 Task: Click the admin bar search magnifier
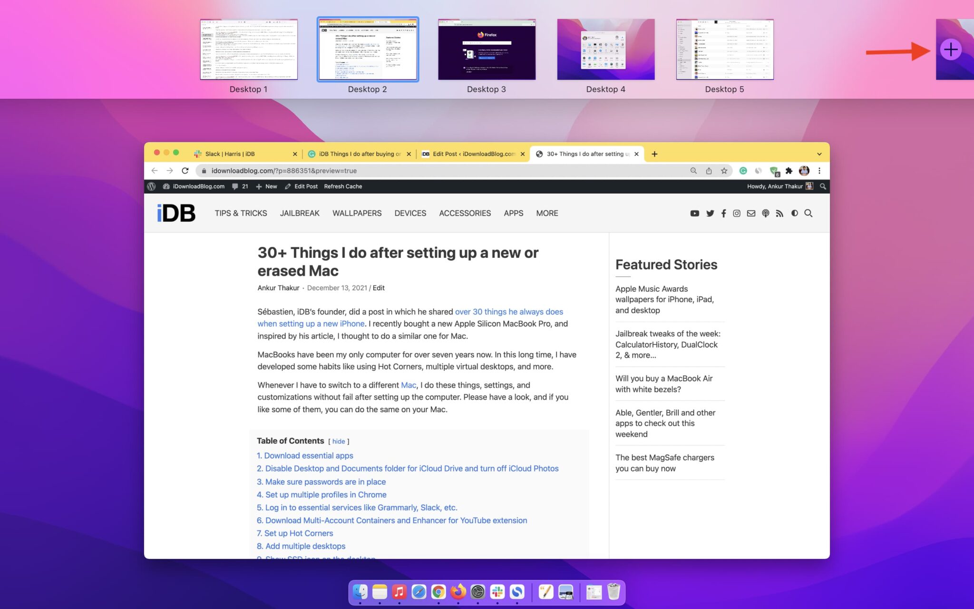point(823,187)
